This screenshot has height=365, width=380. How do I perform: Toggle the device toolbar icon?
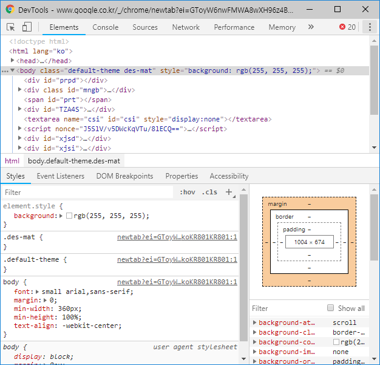click(x=27, y=27)
